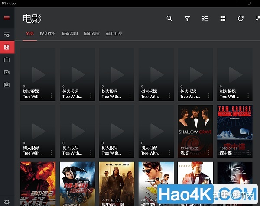Open the 碟中谍4 2011-12-07 poster
The image size is (260, 206).
pos(117,184)
